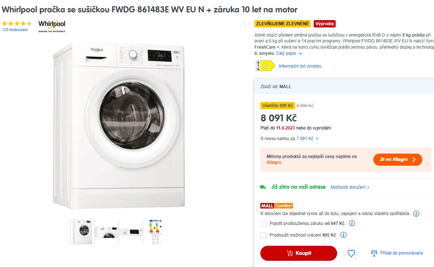Viewport: 434px width, 267px height.
Task: Click the energy class D label icon
Action: coord(265,66)
